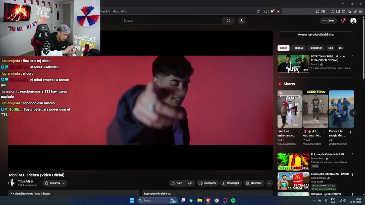Open Brave main hamburger menu

point(361,11)
